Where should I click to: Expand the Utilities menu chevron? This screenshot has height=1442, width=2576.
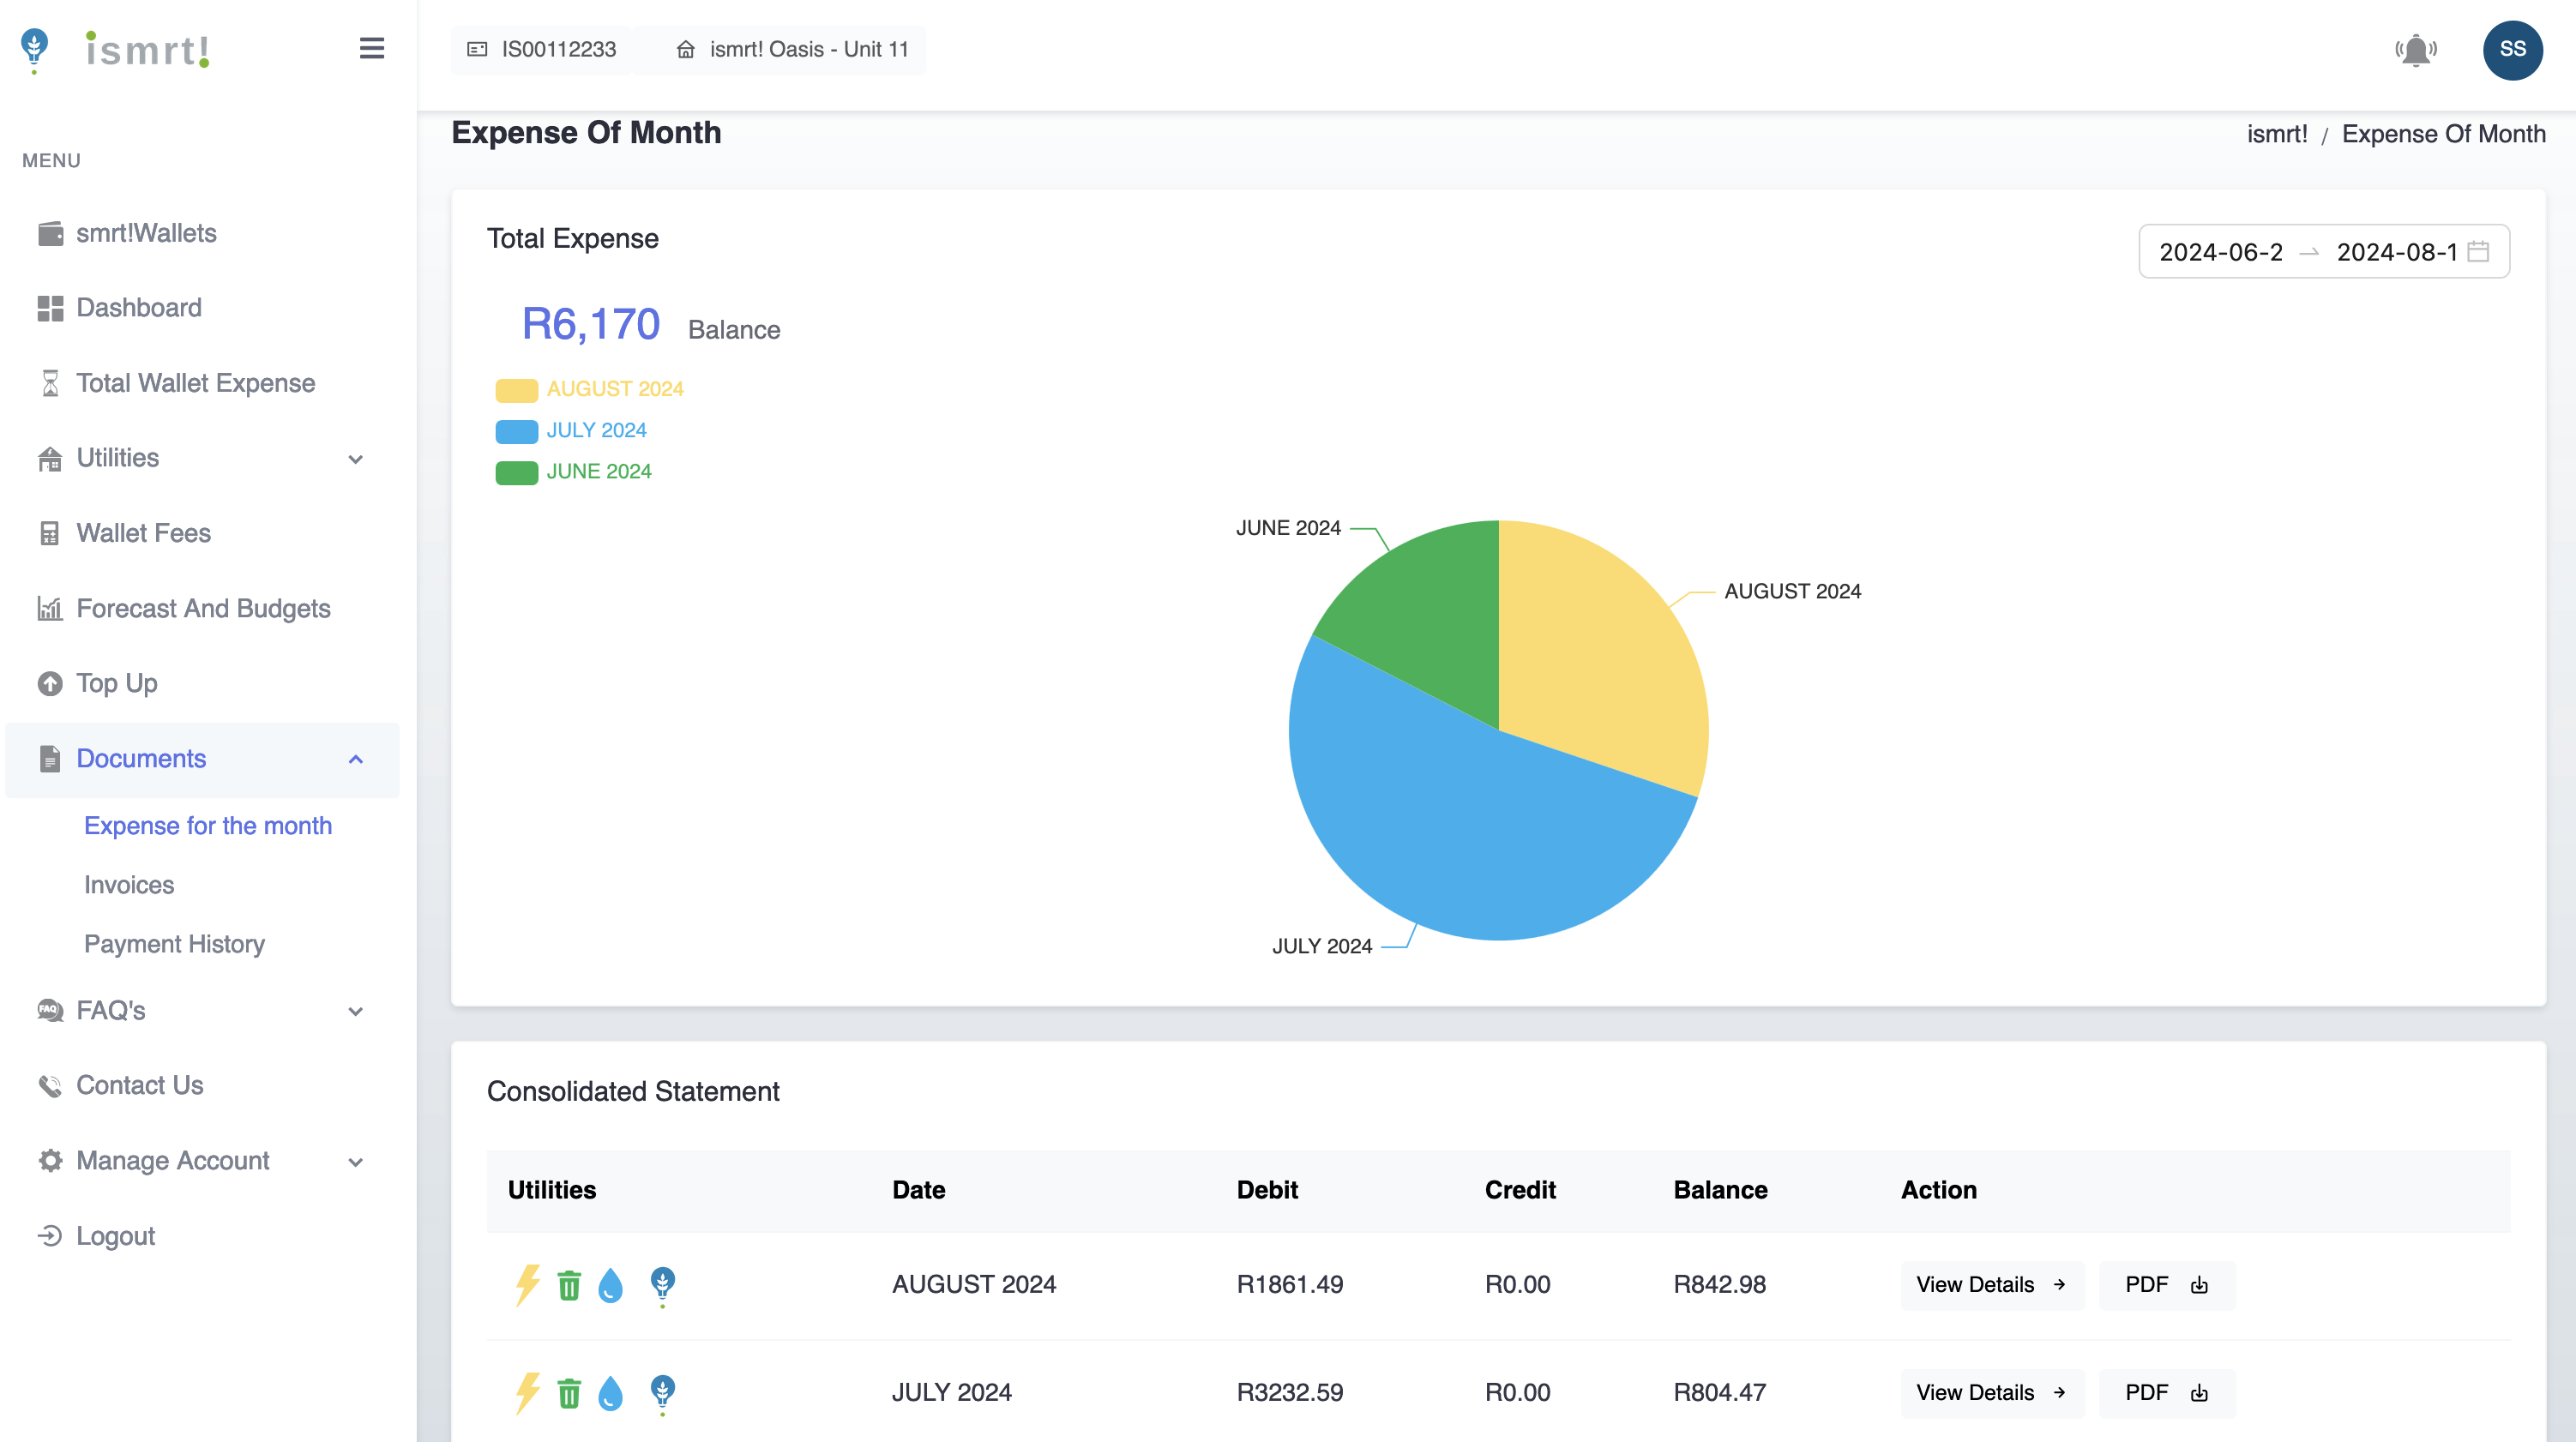point(355,459)
